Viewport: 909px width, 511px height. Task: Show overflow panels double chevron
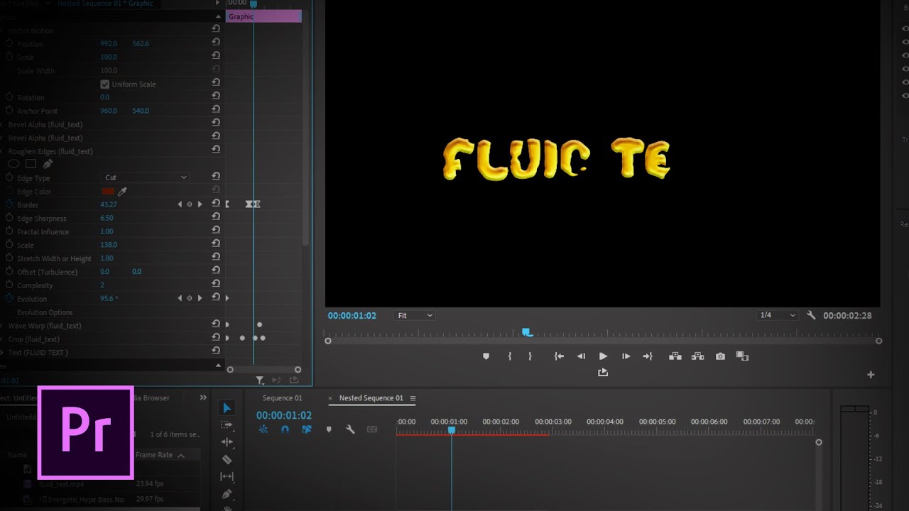[203, 397]
